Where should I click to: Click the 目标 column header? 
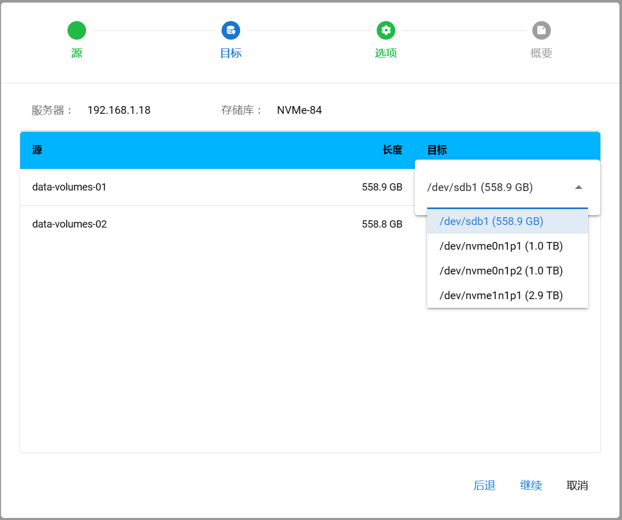point(437,150)
